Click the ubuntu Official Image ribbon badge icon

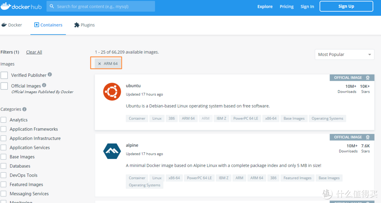click(368, 78)
